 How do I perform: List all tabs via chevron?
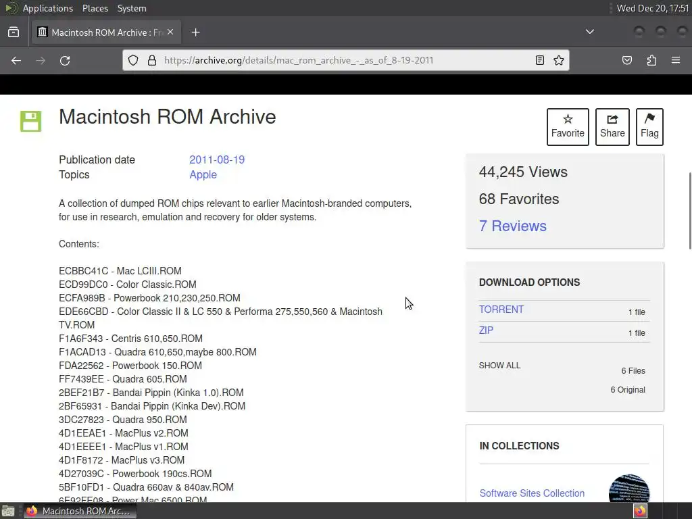[589, 32]
